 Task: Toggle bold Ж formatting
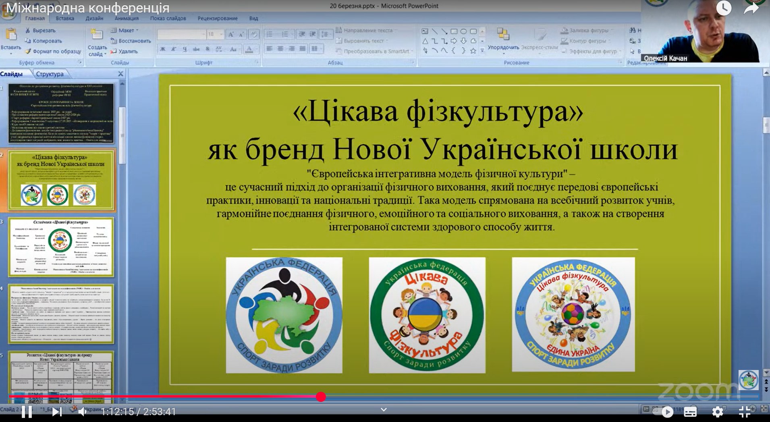(163, 49)
